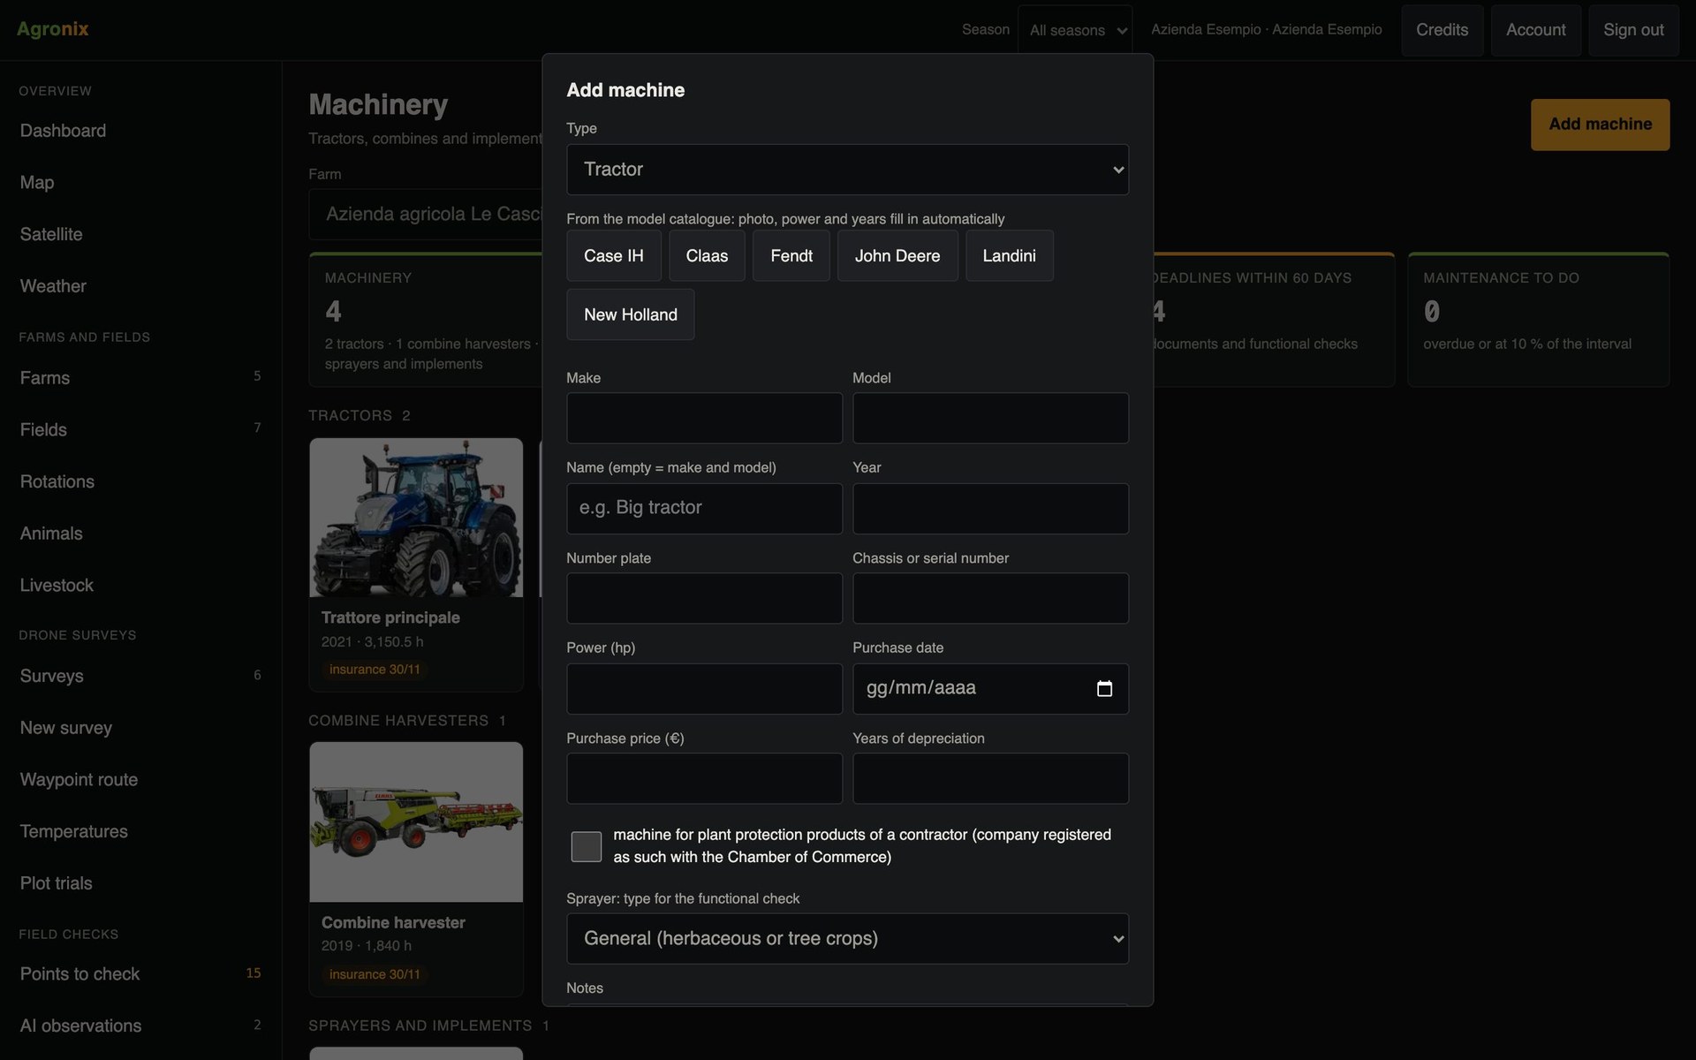Click the orange Add machine button
Image resolution: width=1696 pixels, height=1060 pixels.
(1600, 125)
